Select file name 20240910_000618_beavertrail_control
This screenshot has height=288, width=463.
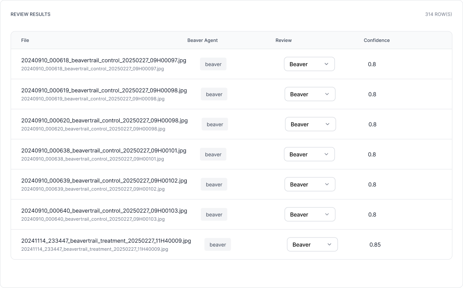point(104,61)
